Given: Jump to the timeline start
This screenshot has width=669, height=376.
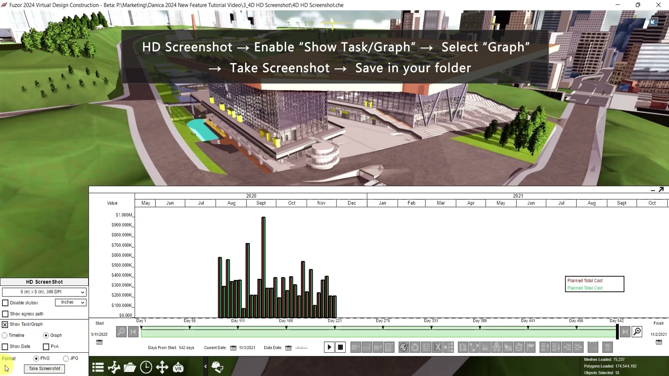Looking at the screenshot, I should pos(133,331).
